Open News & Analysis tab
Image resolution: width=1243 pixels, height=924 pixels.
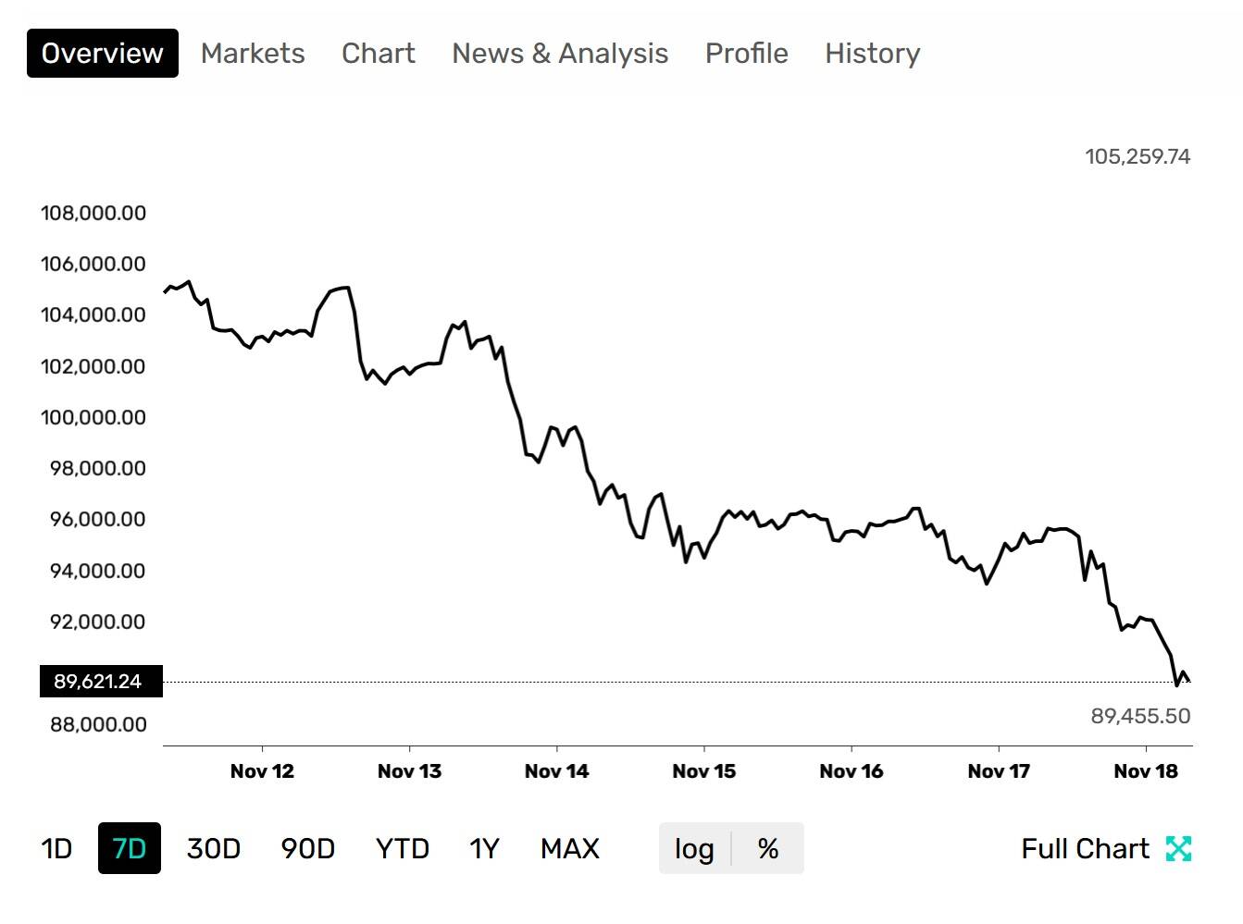click(x=560, y=54)
